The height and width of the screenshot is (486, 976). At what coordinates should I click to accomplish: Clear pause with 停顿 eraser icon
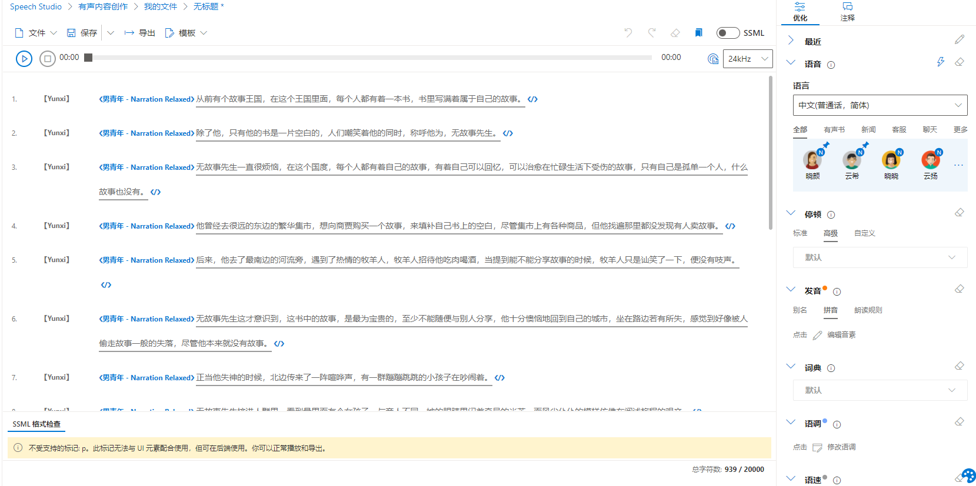(960, 213)
